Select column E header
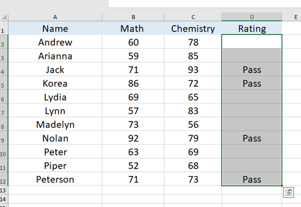 click(x=292, y=17)
